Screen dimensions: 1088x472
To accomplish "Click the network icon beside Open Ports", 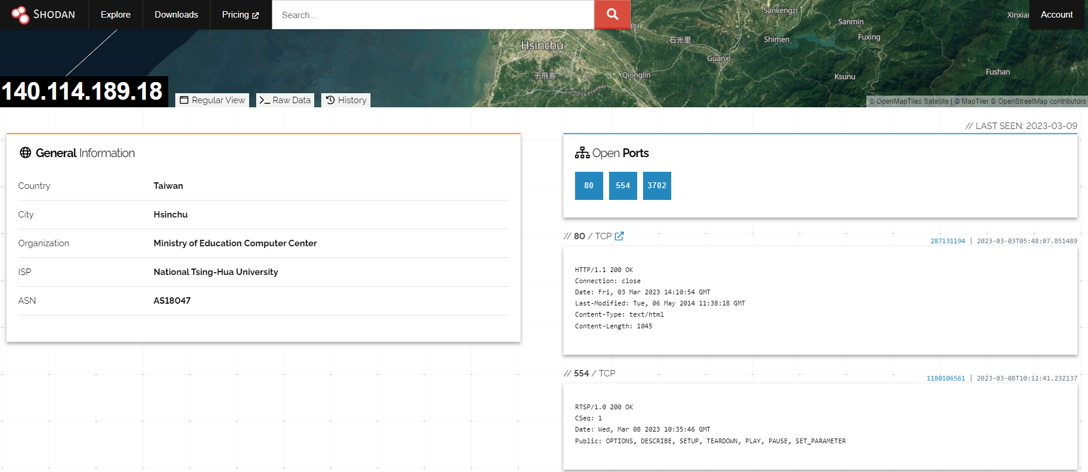I will pyautogui.click(x=582, y=152).
